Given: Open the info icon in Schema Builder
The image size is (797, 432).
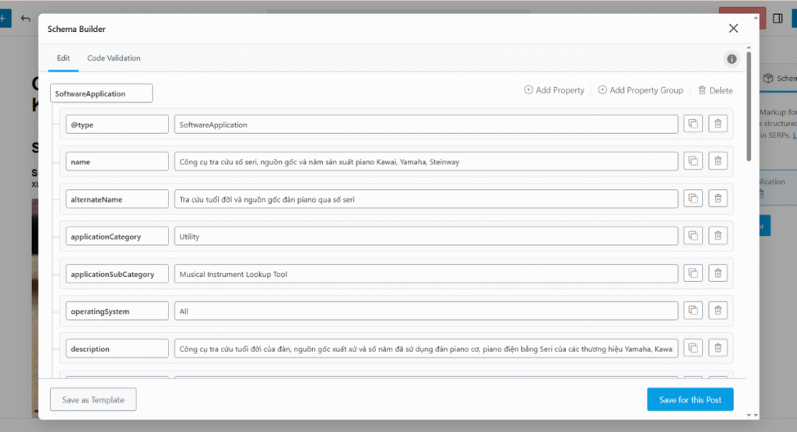Looking at the screenshot, I should pyautogui.click(x=732, y=59).
